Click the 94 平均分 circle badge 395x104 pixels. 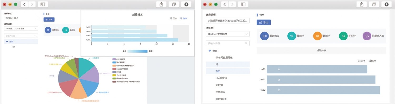(x=343, y=36)
